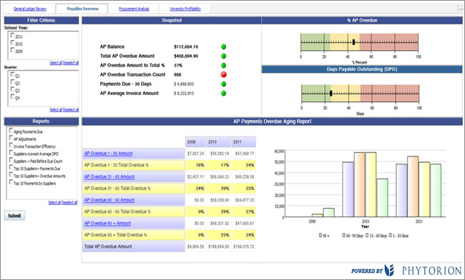Check Top 10 Suppliers Payments Due
This screenshot has width=465, height=280.
click(x=11, y=168)
